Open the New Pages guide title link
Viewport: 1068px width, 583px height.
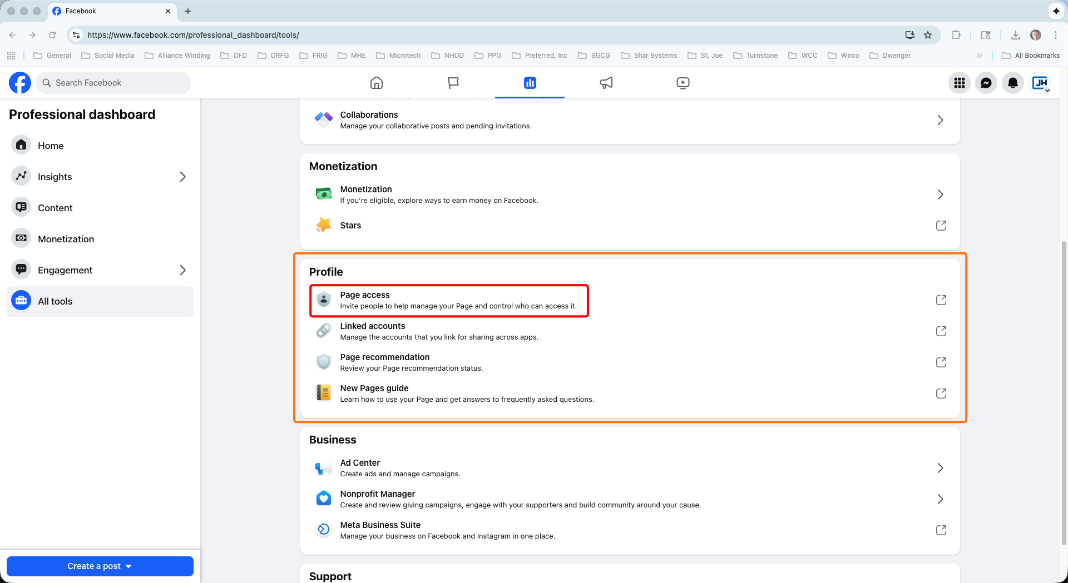[374, 388]
